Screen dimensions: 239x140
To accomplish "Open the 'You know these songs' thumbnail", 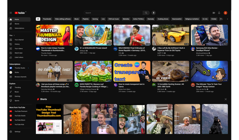I will pyautogui.click(x=54, y=71).
